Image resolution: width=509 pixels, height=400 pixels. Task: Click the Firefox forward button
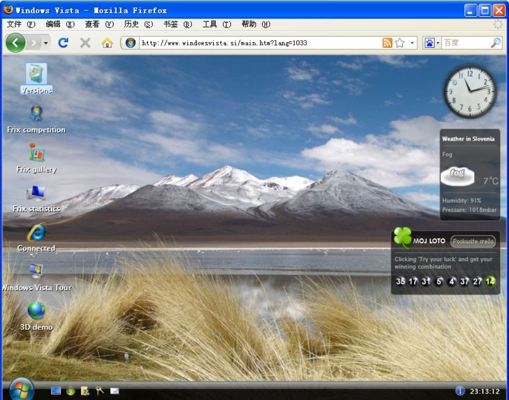click(x=34, y=43)
